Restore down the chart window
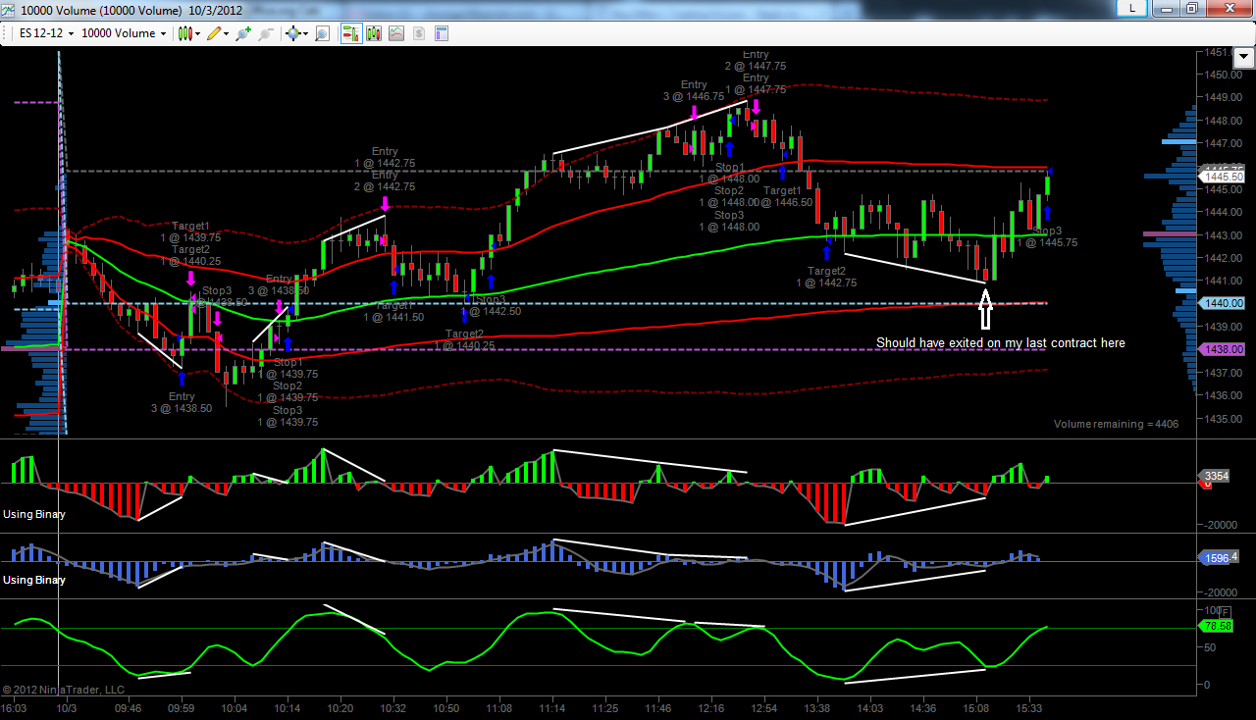This screenshot has width=1256, height=720. coord(1191,8)
